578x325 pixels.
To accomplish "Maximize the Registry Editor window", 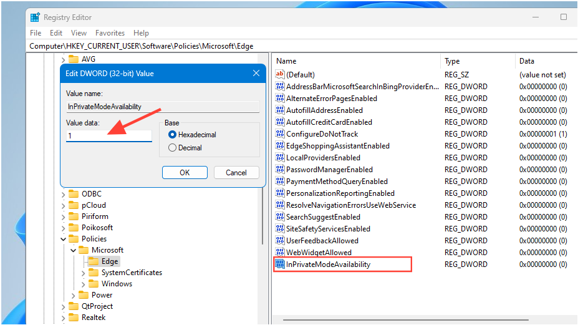I will pos(564,17).
